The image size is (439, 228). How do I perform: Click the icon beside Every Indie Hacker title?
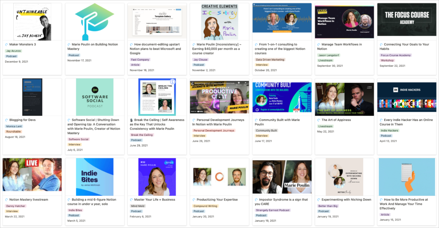click(x=381, y=120)
